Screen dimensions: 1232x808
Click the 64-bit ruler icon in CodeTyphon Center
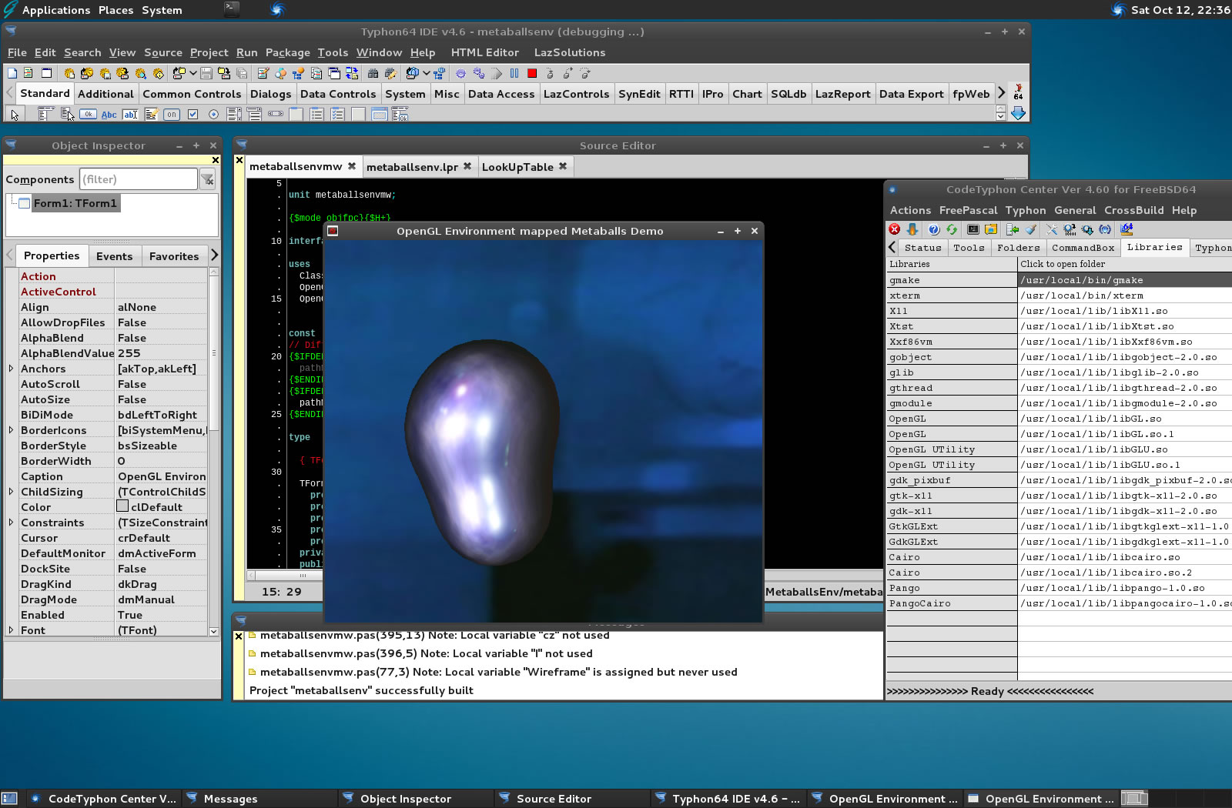pos(1127,229)
